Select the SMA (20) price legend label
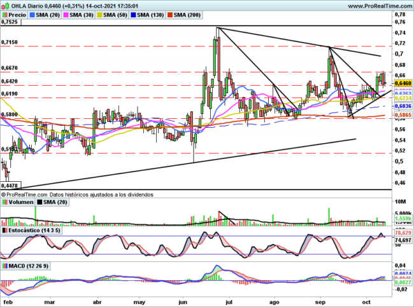The height and width of the screenshot is (307, 414). tap(48, 15)
